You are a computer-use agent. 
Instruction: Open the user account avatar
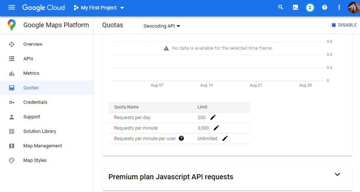click(353, 7)
